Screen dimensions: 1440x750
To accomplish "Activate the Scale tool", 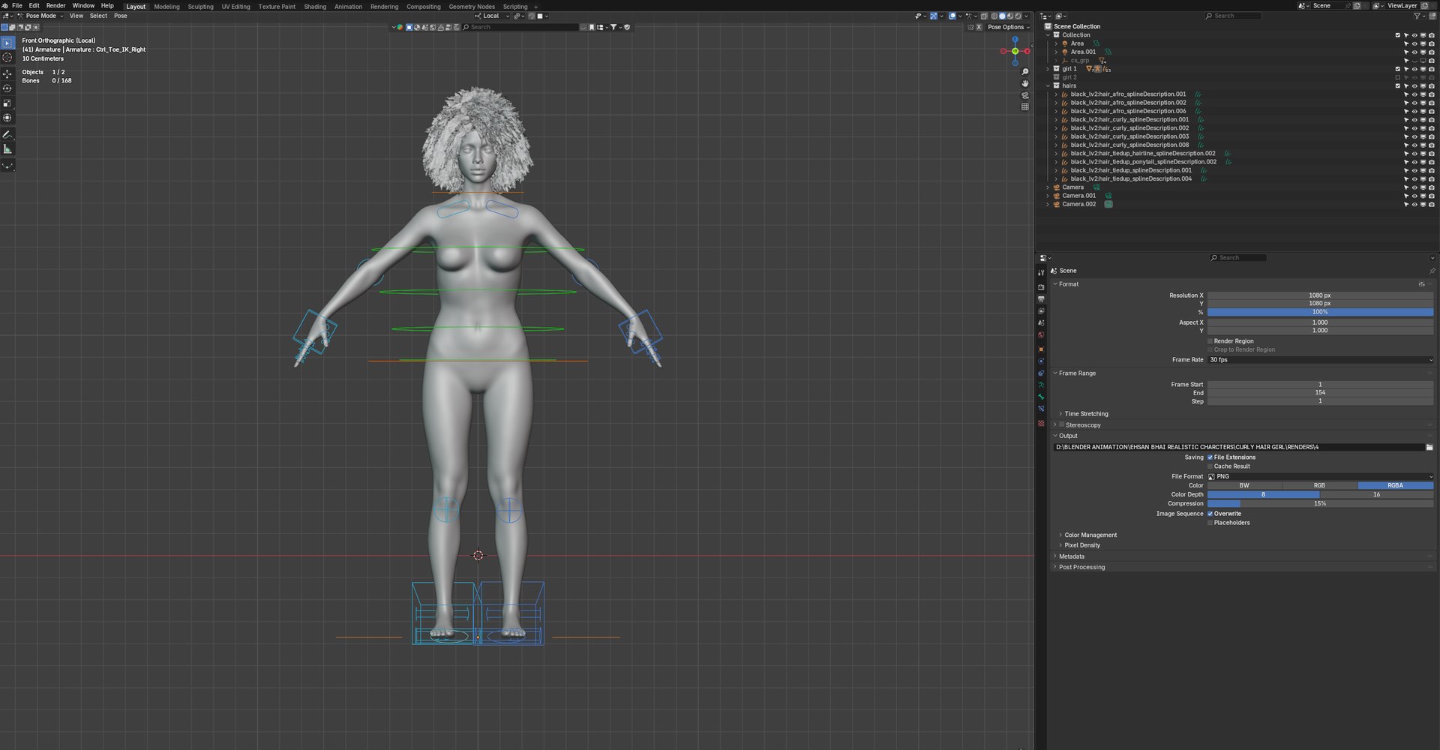I will point(7,103).
